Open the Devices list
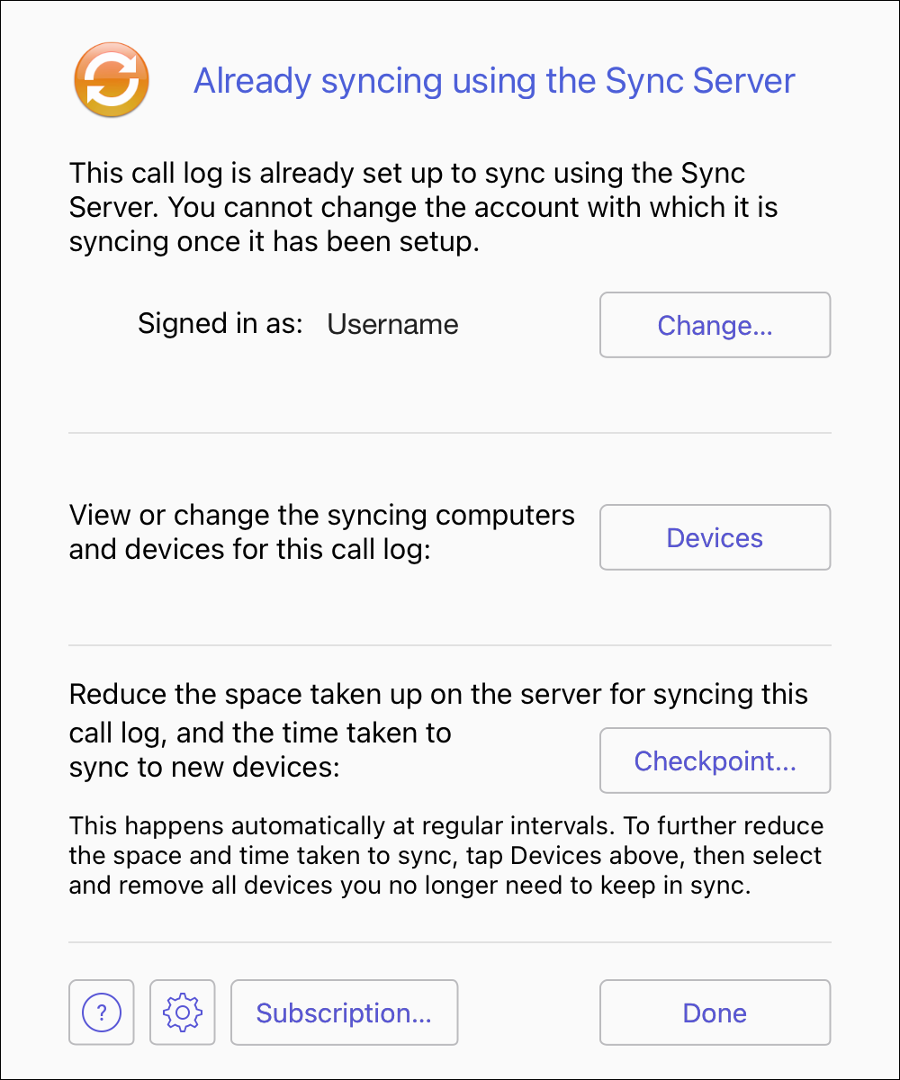900x1080 pixels. point(715,538)
